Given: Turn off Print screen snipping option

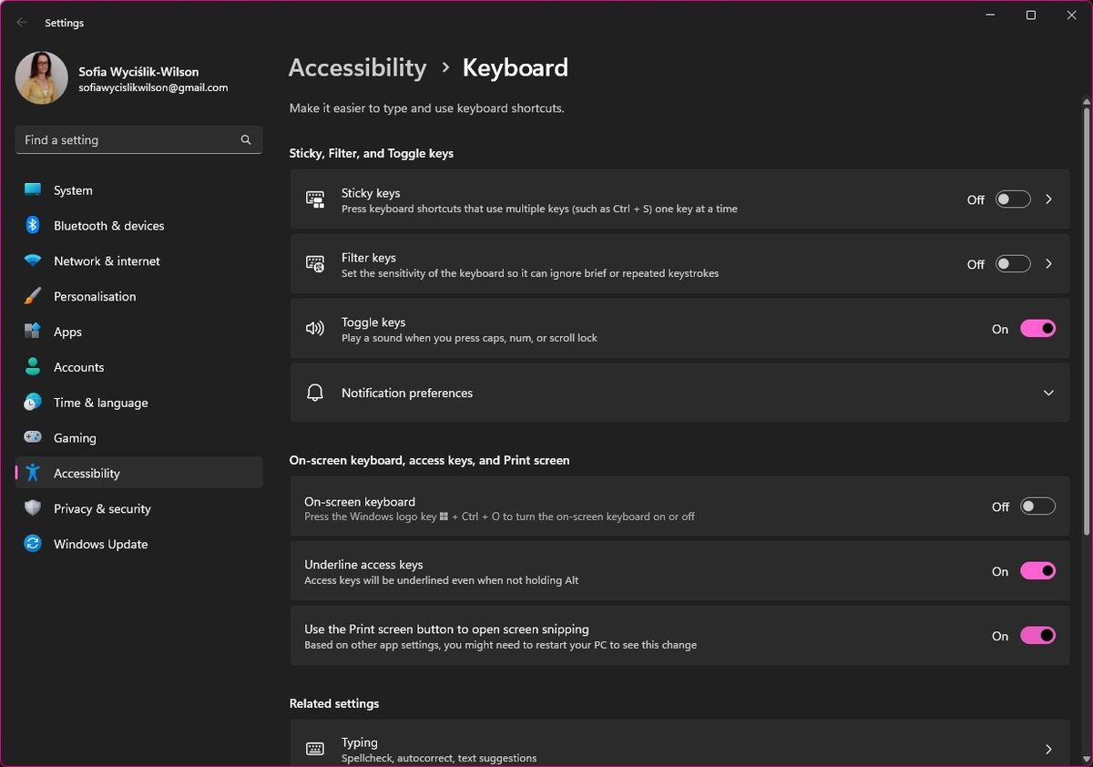Looking at the screenshot, I should point(1038,636).
